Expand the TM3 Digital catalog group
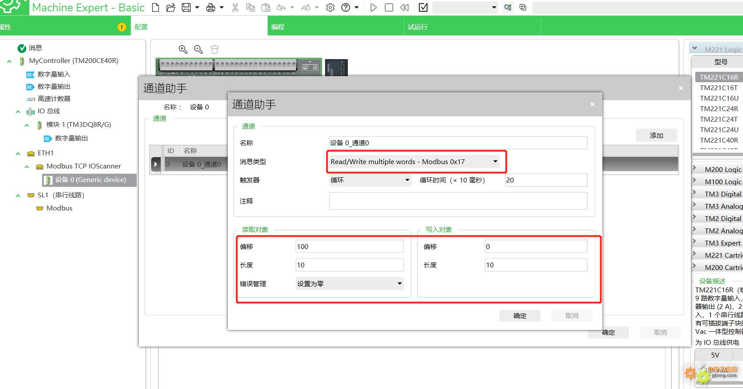Image resolution: width=743 pixels, height=389 pixels. pyautogui.click(x=695, y=193)
